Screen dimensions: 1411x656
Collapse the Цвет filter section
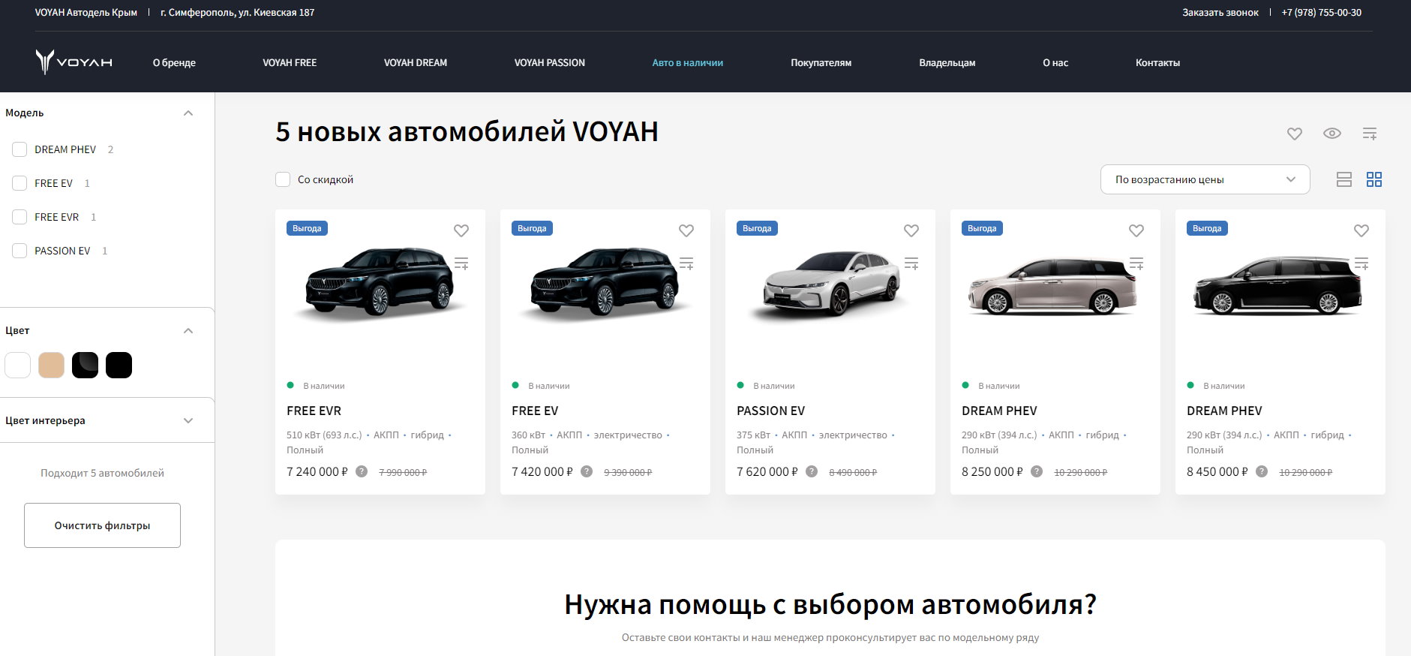pyautogui.click(x=188, y=331)
